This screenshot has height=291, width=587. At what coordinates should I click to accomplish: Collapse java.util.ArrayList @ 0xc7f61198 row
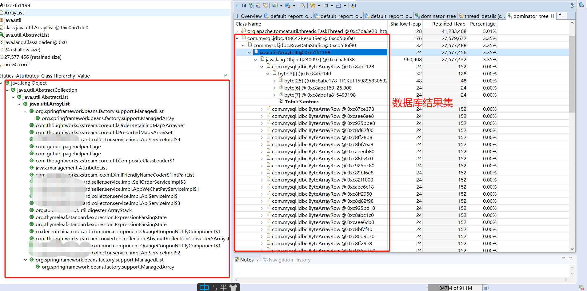point(250,53)
